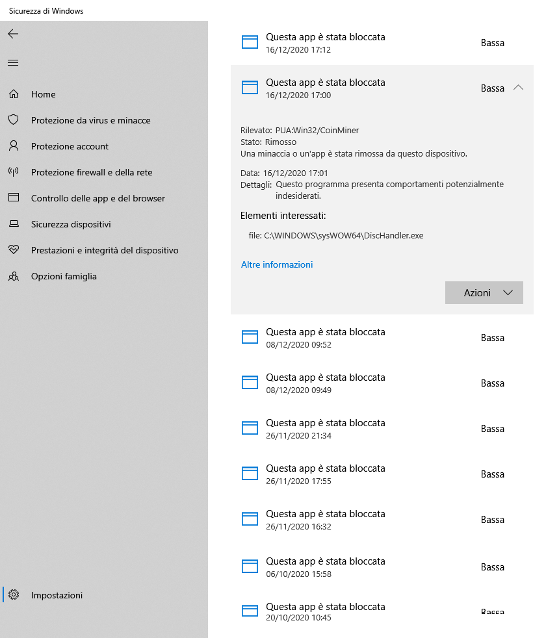Select the blocked app entry from 26/11/2020 16:32

point(382,520)
